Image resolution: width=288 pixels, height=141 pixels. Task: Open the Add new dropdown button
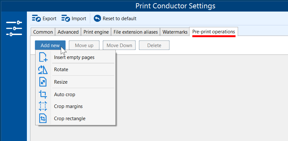click(50, 45)
